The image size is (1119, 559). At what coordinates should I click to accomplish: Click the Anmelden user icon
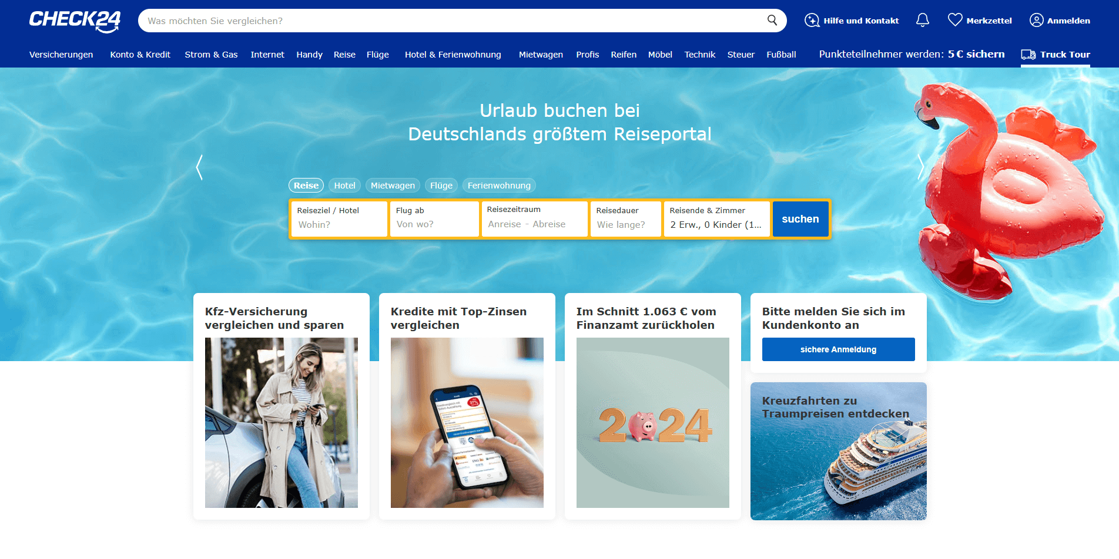click(1037, 20)
